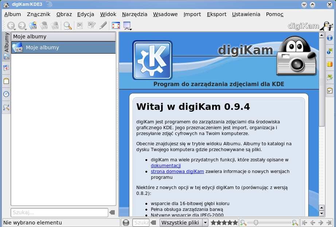This screenshot has height=227, width=336.
Task: Open the Ustawienia menu
Action: point(246,14)
